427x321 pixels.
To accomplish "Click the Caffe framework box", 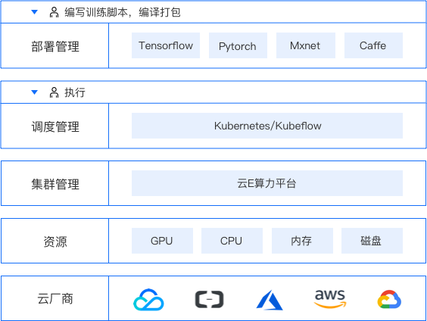I will pos(374,45).
